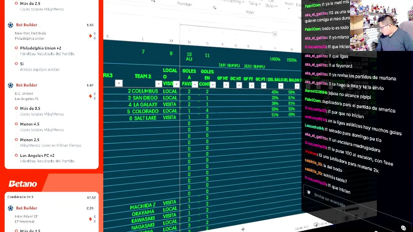Viewport: 413px width, 232px height.
Task: Open the GOLES EN CONTRA filter dropdown
Action: click(213, 85)
